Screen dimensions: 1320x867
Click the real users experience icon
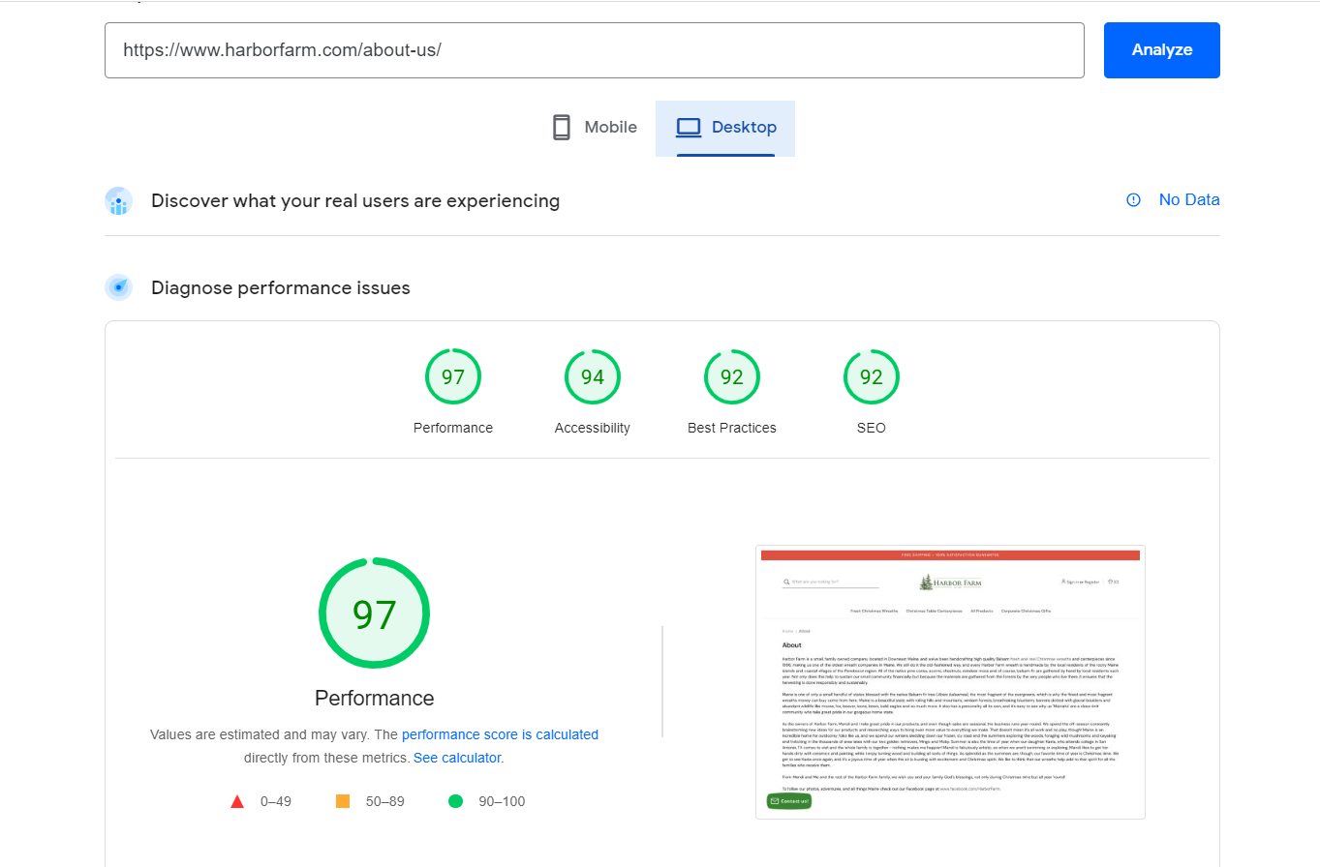[118, 201]
